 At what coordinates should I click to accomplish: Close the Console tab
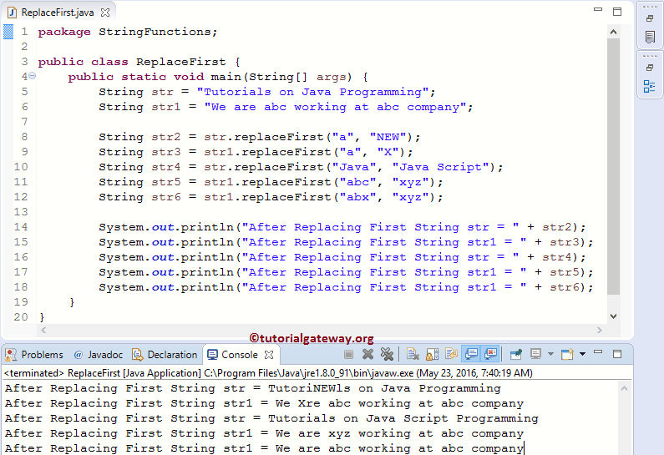pos(269,355)
